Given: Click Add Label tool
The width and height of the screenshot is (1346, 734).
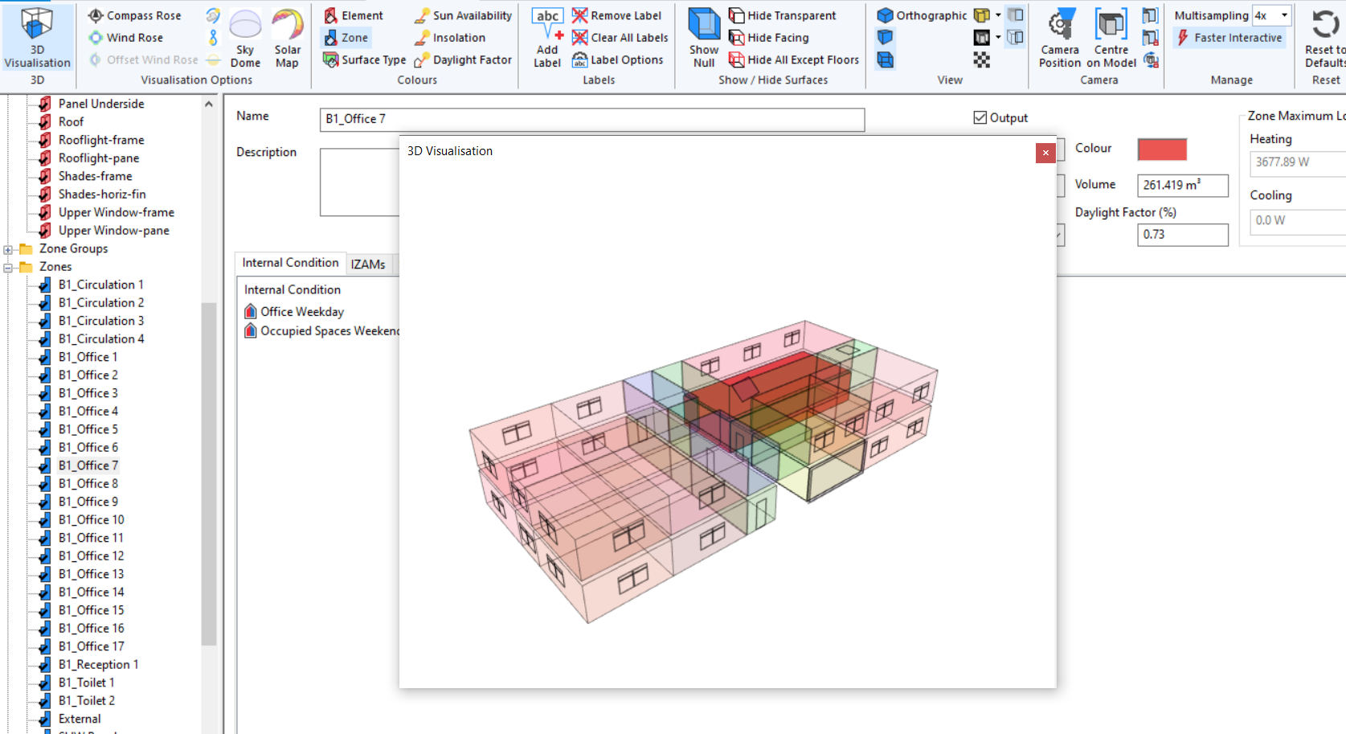Looking at the screenshot, I should pos(547,39).
